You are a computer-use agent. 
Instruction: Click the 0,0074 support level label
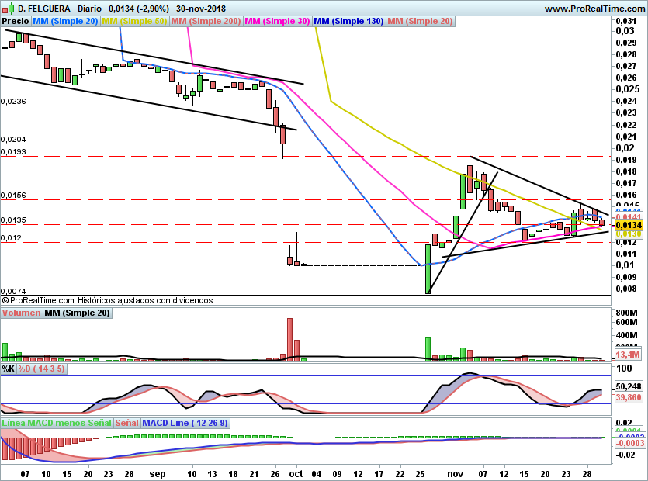(13, 291)
